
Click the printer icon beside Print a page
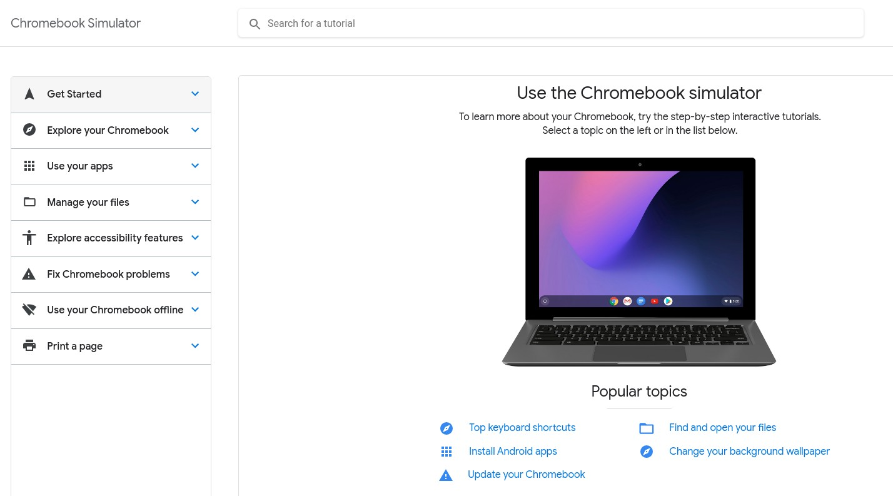pyautogui.click(x=29, y=345)
